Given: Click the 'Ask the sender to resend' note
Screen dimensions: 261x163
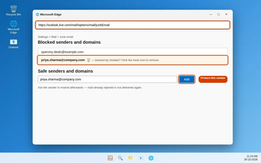Looking at the screenshot, I should tap(90, 88).
